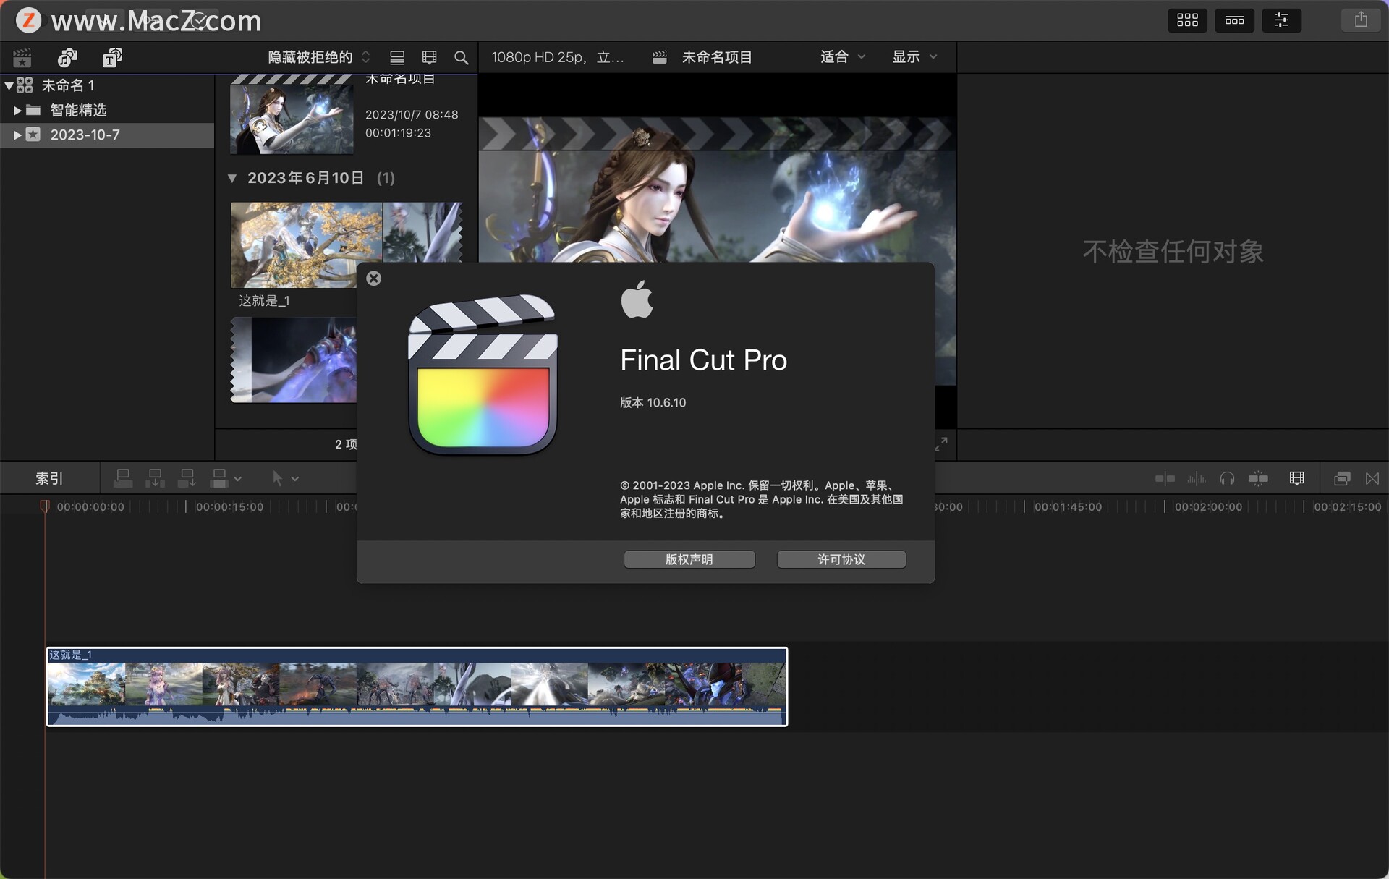Show or hide the inspector panel
1389x879 pixels.
1281,20
